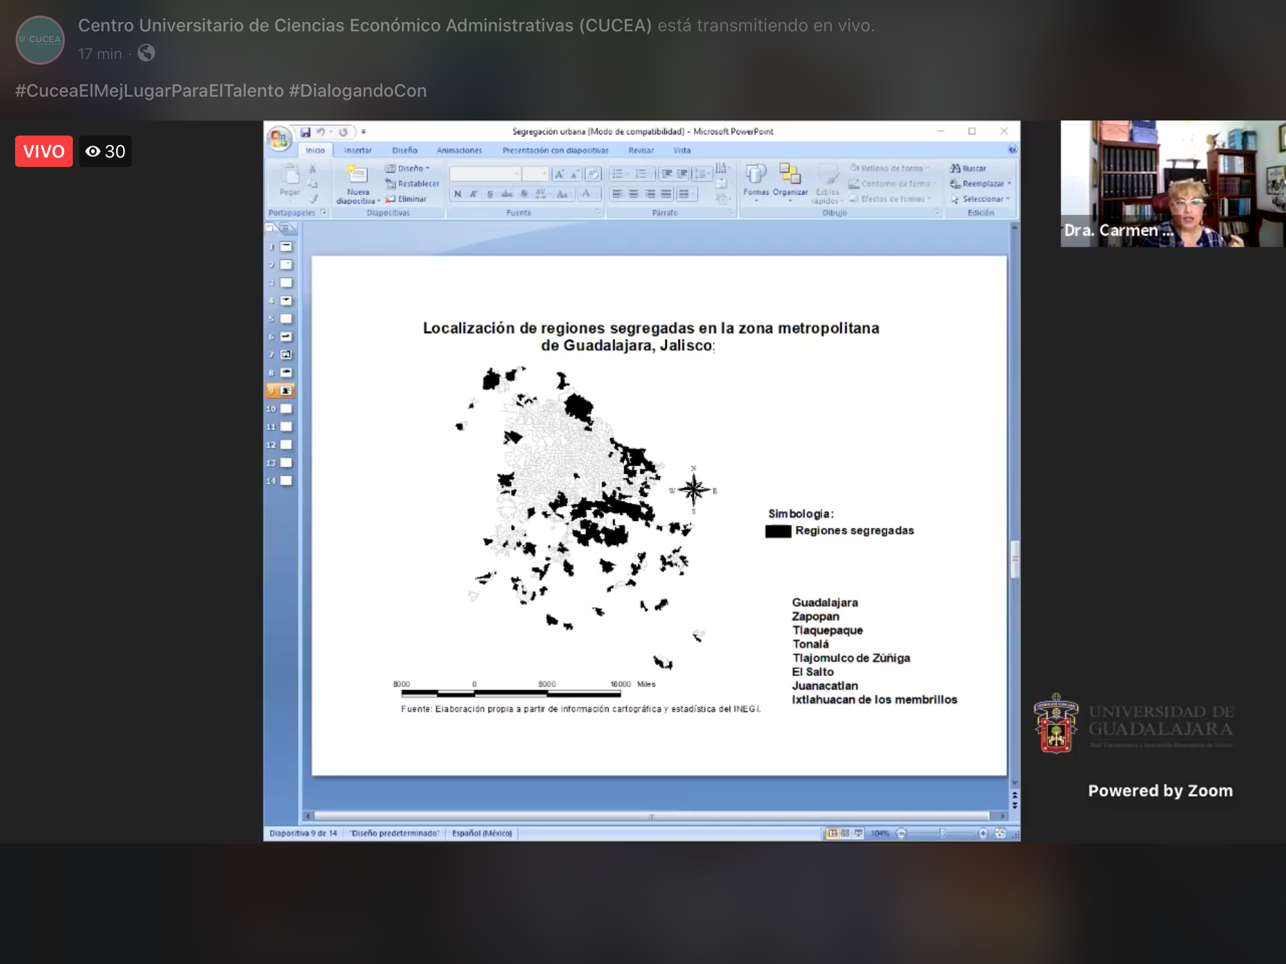Save the presentation with diskette icon
The width and height of the screenshot is (1286, 964).
(x=305, y=132)
